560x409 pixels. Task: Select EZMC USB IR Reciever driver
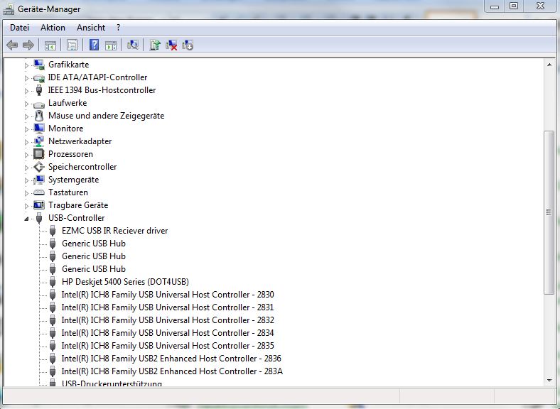114,231
